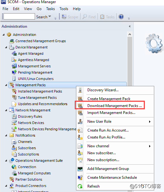Open the Tools menu
Viewport: 164px width, 192px height.
coord(64,9)
